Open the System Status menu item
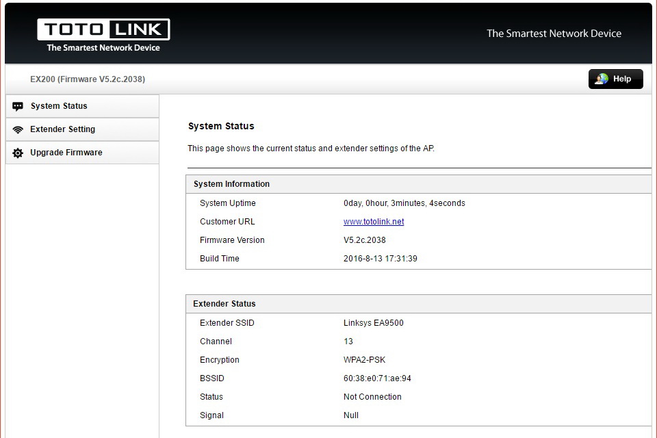Image resolution: width=657 pixels, height=438 pixels. [x=59, y=106]
